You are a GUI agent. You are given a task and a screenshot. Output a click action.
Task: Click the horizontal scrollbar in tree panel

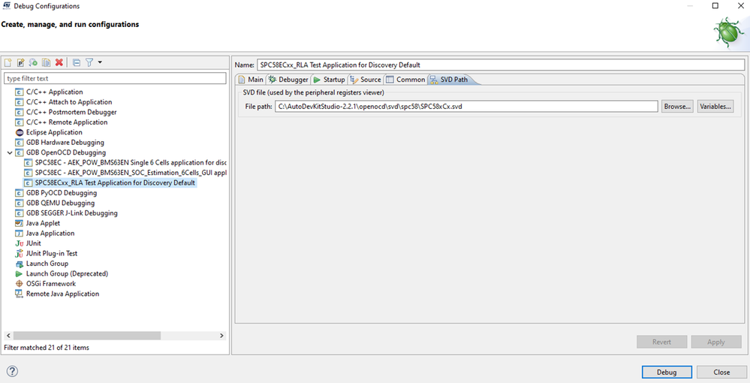point(87,336)
